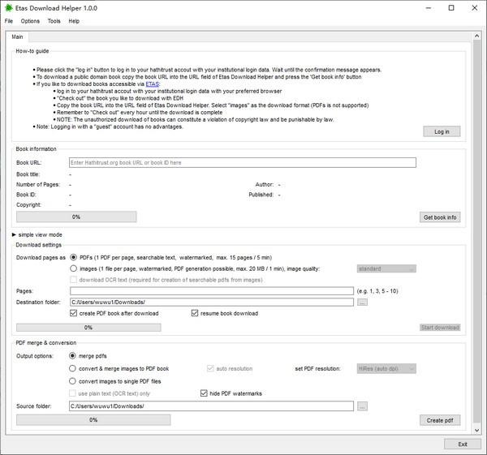Viewport: 487px width, 455px height.
Task: Click scrollbar down arrow
Action: tap(476, 431)
